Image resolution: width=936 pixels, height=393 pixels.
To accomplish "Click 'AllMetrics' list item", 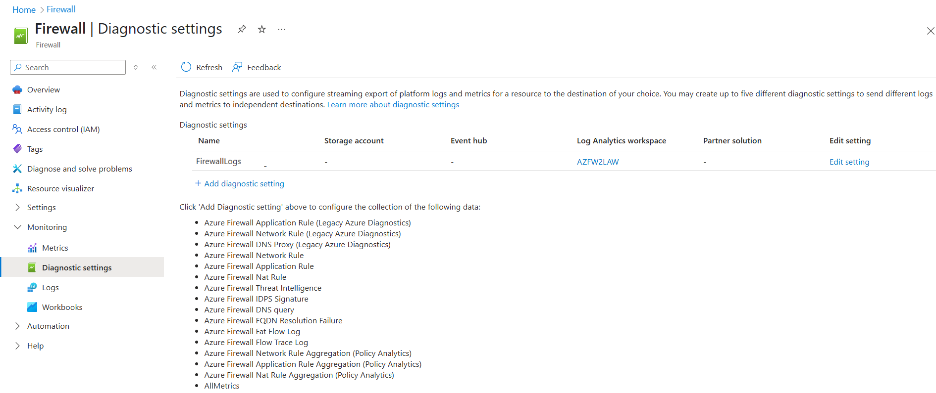I will [x=222, y=386].
